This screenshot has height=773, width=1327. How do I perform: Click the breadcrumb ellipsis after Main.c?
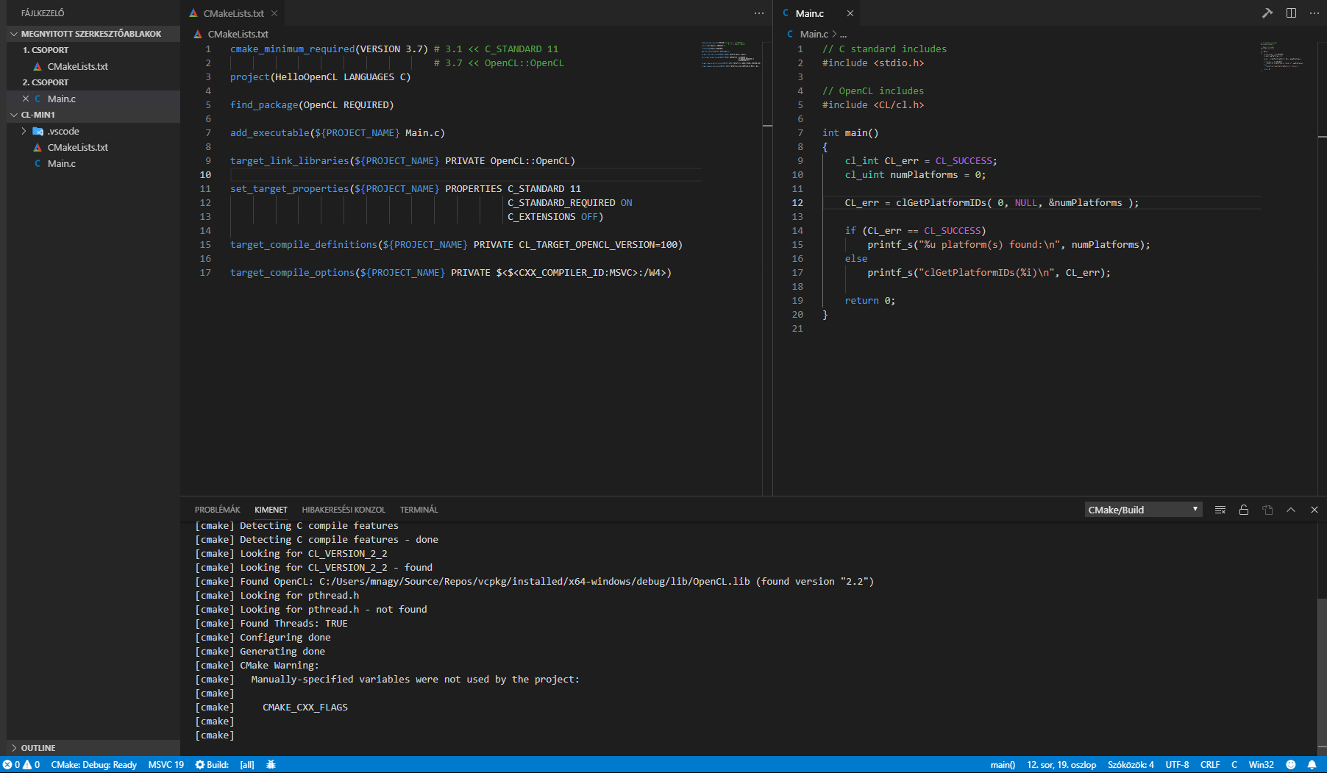[843, 34]
